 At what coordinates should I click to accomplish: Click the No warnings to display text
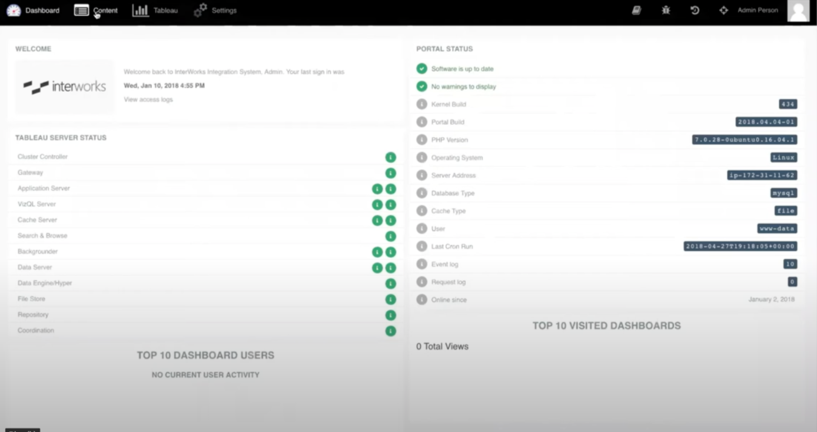tap(464, 87)
